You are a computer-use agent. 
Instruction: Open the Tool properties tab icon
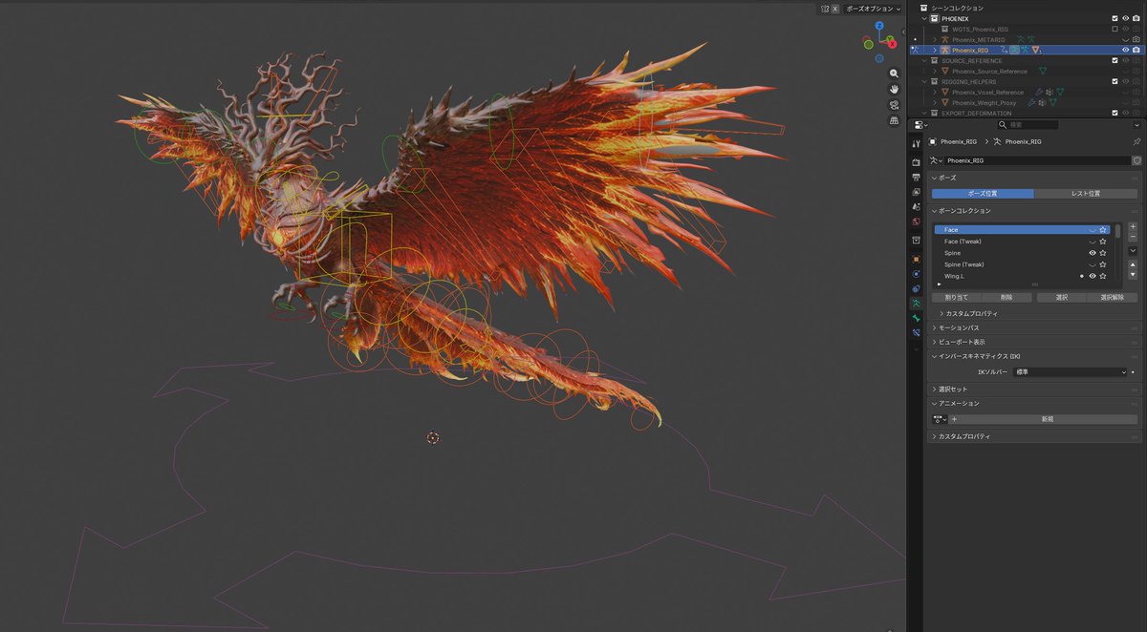917,144
